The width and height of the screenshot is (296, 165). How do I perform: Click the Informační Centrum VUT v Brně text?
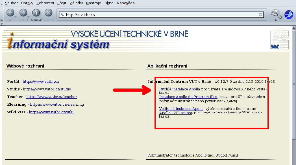click(x=180, y=82)
